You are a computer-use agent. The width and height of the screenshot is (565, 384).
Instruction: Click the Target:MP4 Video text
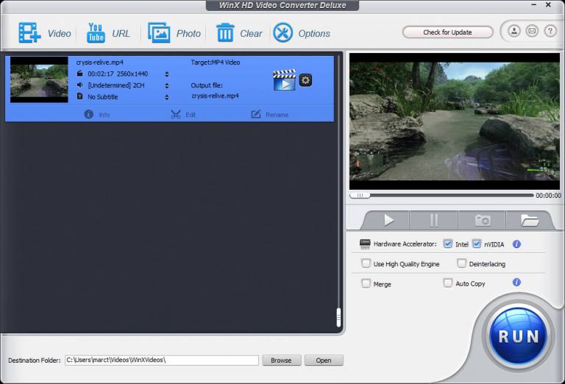click(216, 63)
